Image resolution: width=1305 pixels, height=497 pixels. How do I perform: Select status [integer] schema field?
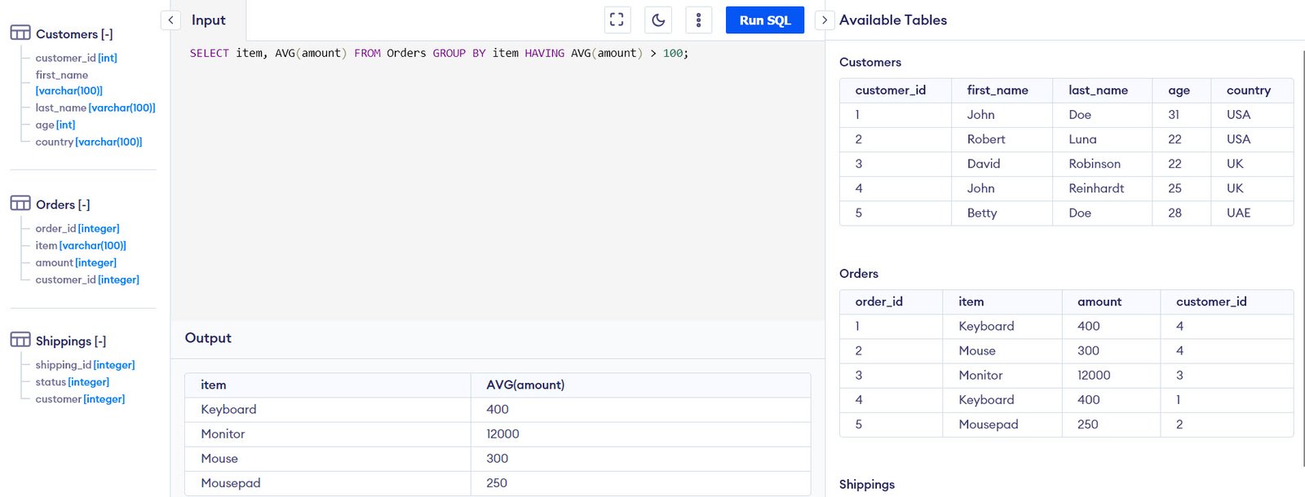pyautogui.click(x=73, y=382)
